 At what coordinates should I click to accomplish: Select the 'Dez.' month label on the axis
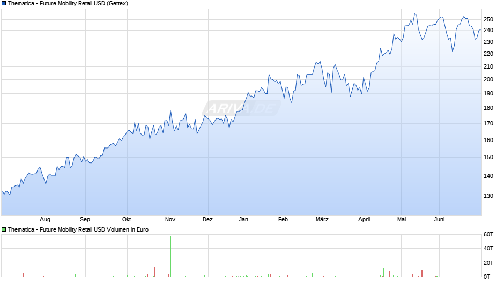point(208,220)
